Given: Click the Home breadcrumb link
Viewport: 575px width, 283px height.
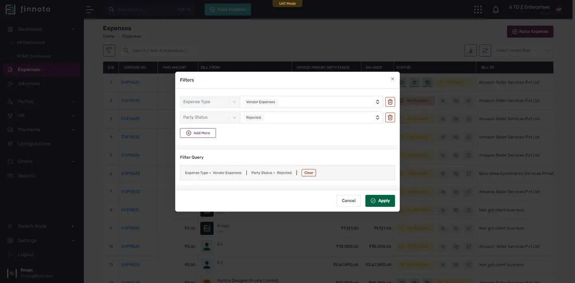Looking at the screenshot, I should tap(109, 36).
